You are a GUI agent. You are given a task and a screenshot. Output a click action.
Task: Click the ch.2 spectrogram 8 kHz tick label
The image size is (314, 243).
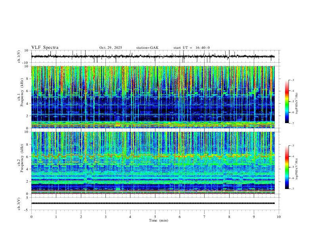tap(27, 145)
